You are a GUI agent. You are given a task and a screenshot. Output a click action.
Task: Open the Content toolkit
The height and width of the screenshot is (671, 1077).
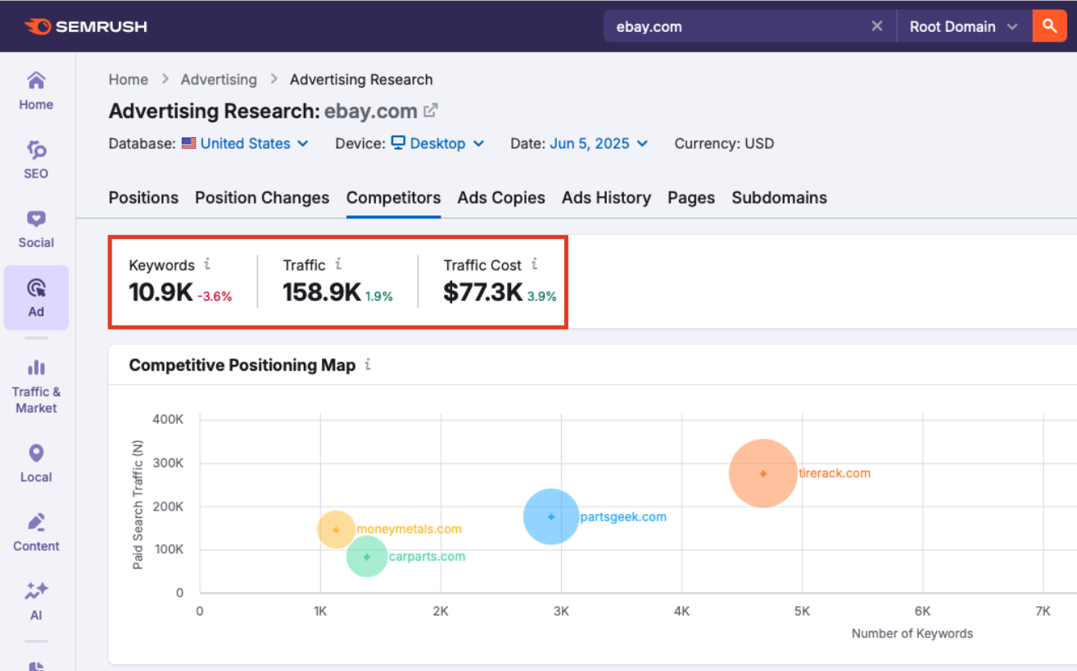tap(35, 532)
